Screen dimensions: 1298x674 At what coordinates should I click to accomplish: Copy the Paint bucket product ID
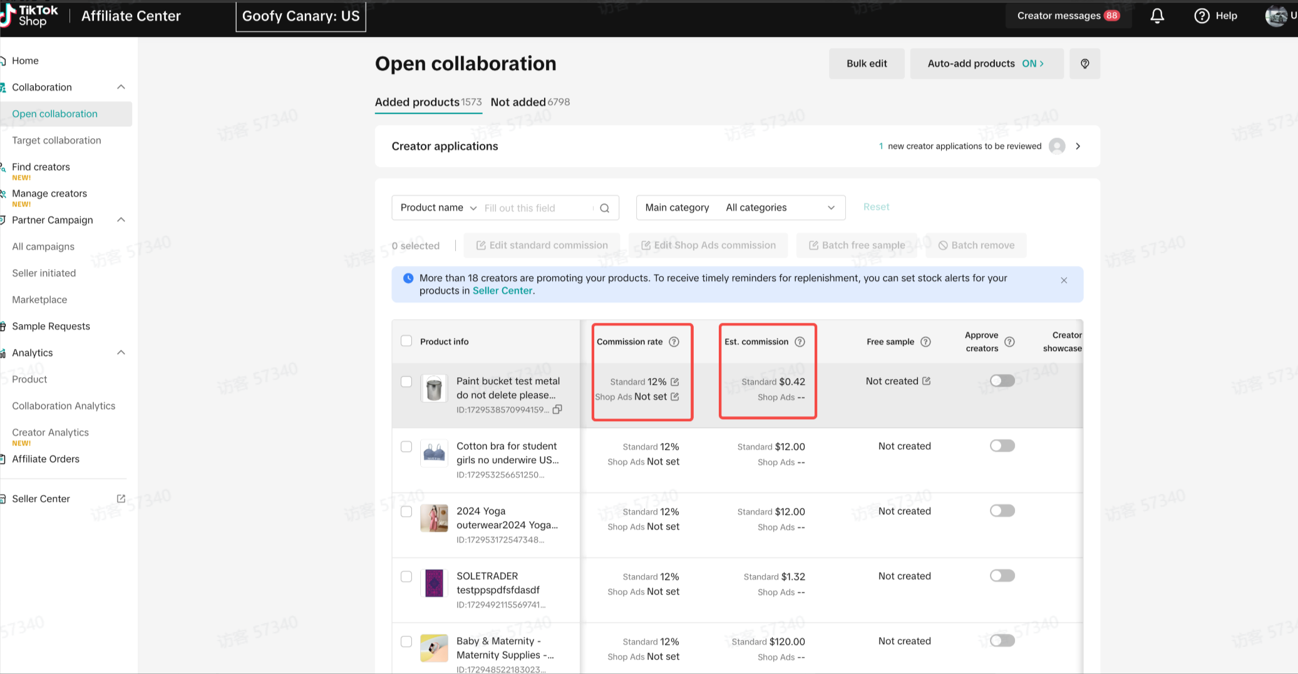point(557,409)
